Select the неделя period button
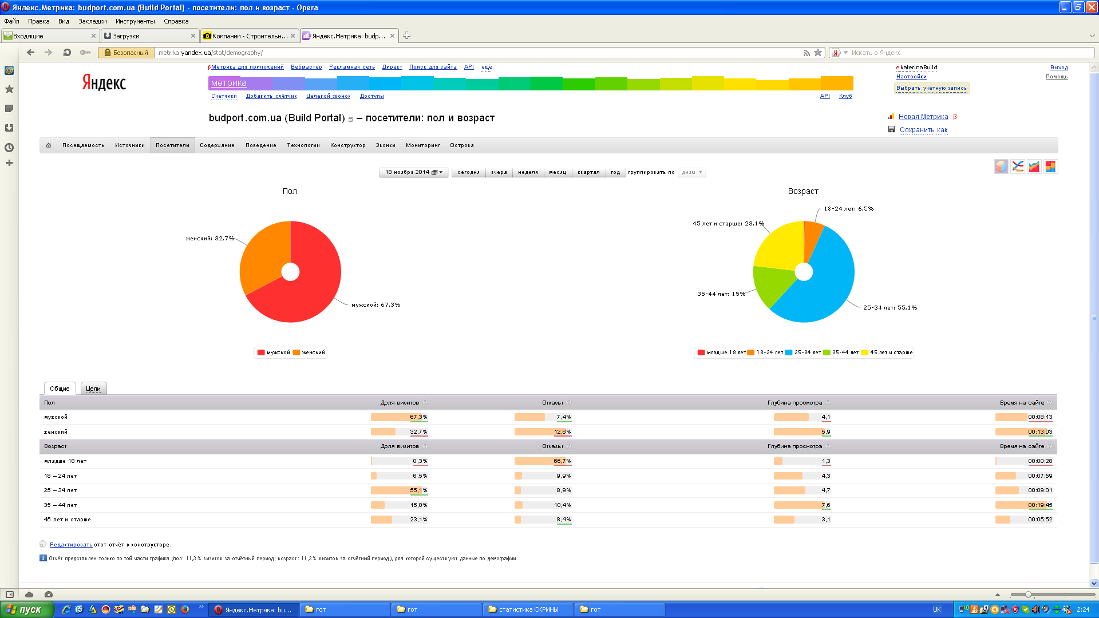 [x=528, y=172]
